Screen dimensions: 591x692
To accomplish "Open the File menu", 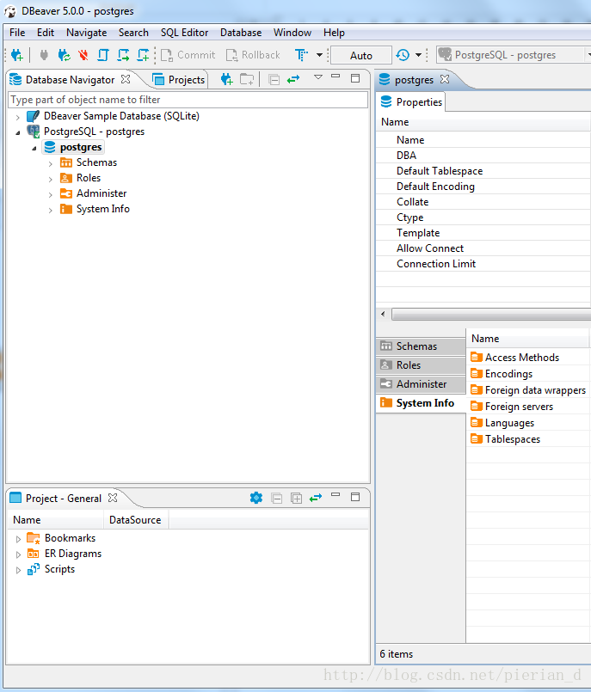I will (17, 33).
